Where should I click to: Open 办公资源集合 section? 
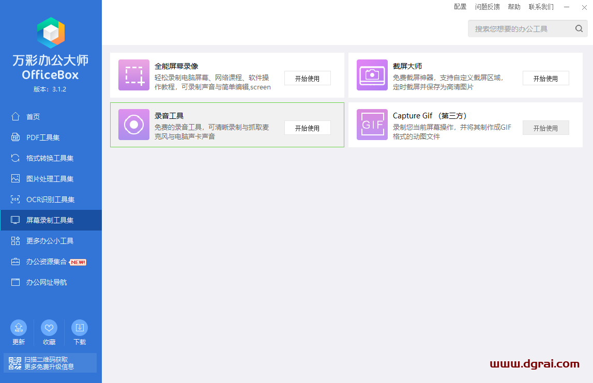click(51, 262)
